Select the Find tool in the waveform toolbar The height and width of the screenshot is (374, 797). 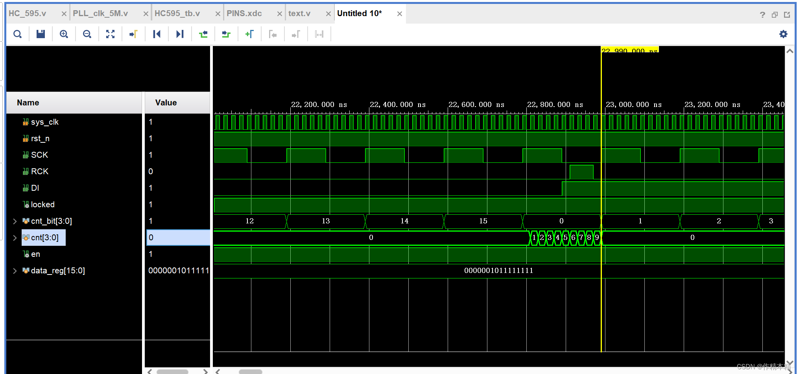tap(17, 34)
